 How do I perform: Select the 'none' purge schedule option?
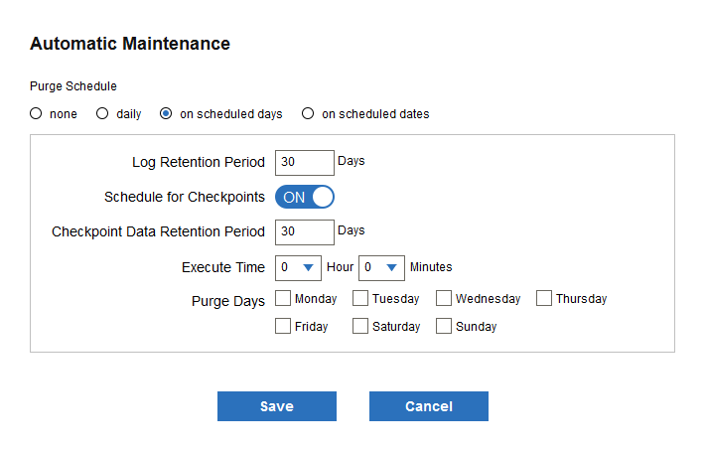[x=36, y=114]
